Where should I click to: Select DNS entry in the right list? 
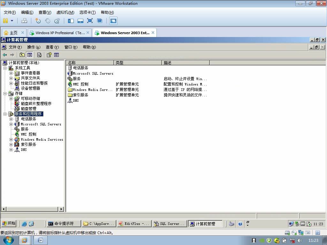[x=76, y=100]
